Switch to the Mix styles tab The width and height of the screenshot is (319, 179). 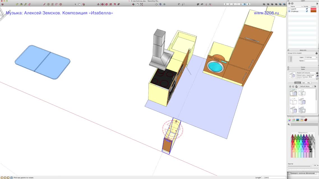coord(309,83)
